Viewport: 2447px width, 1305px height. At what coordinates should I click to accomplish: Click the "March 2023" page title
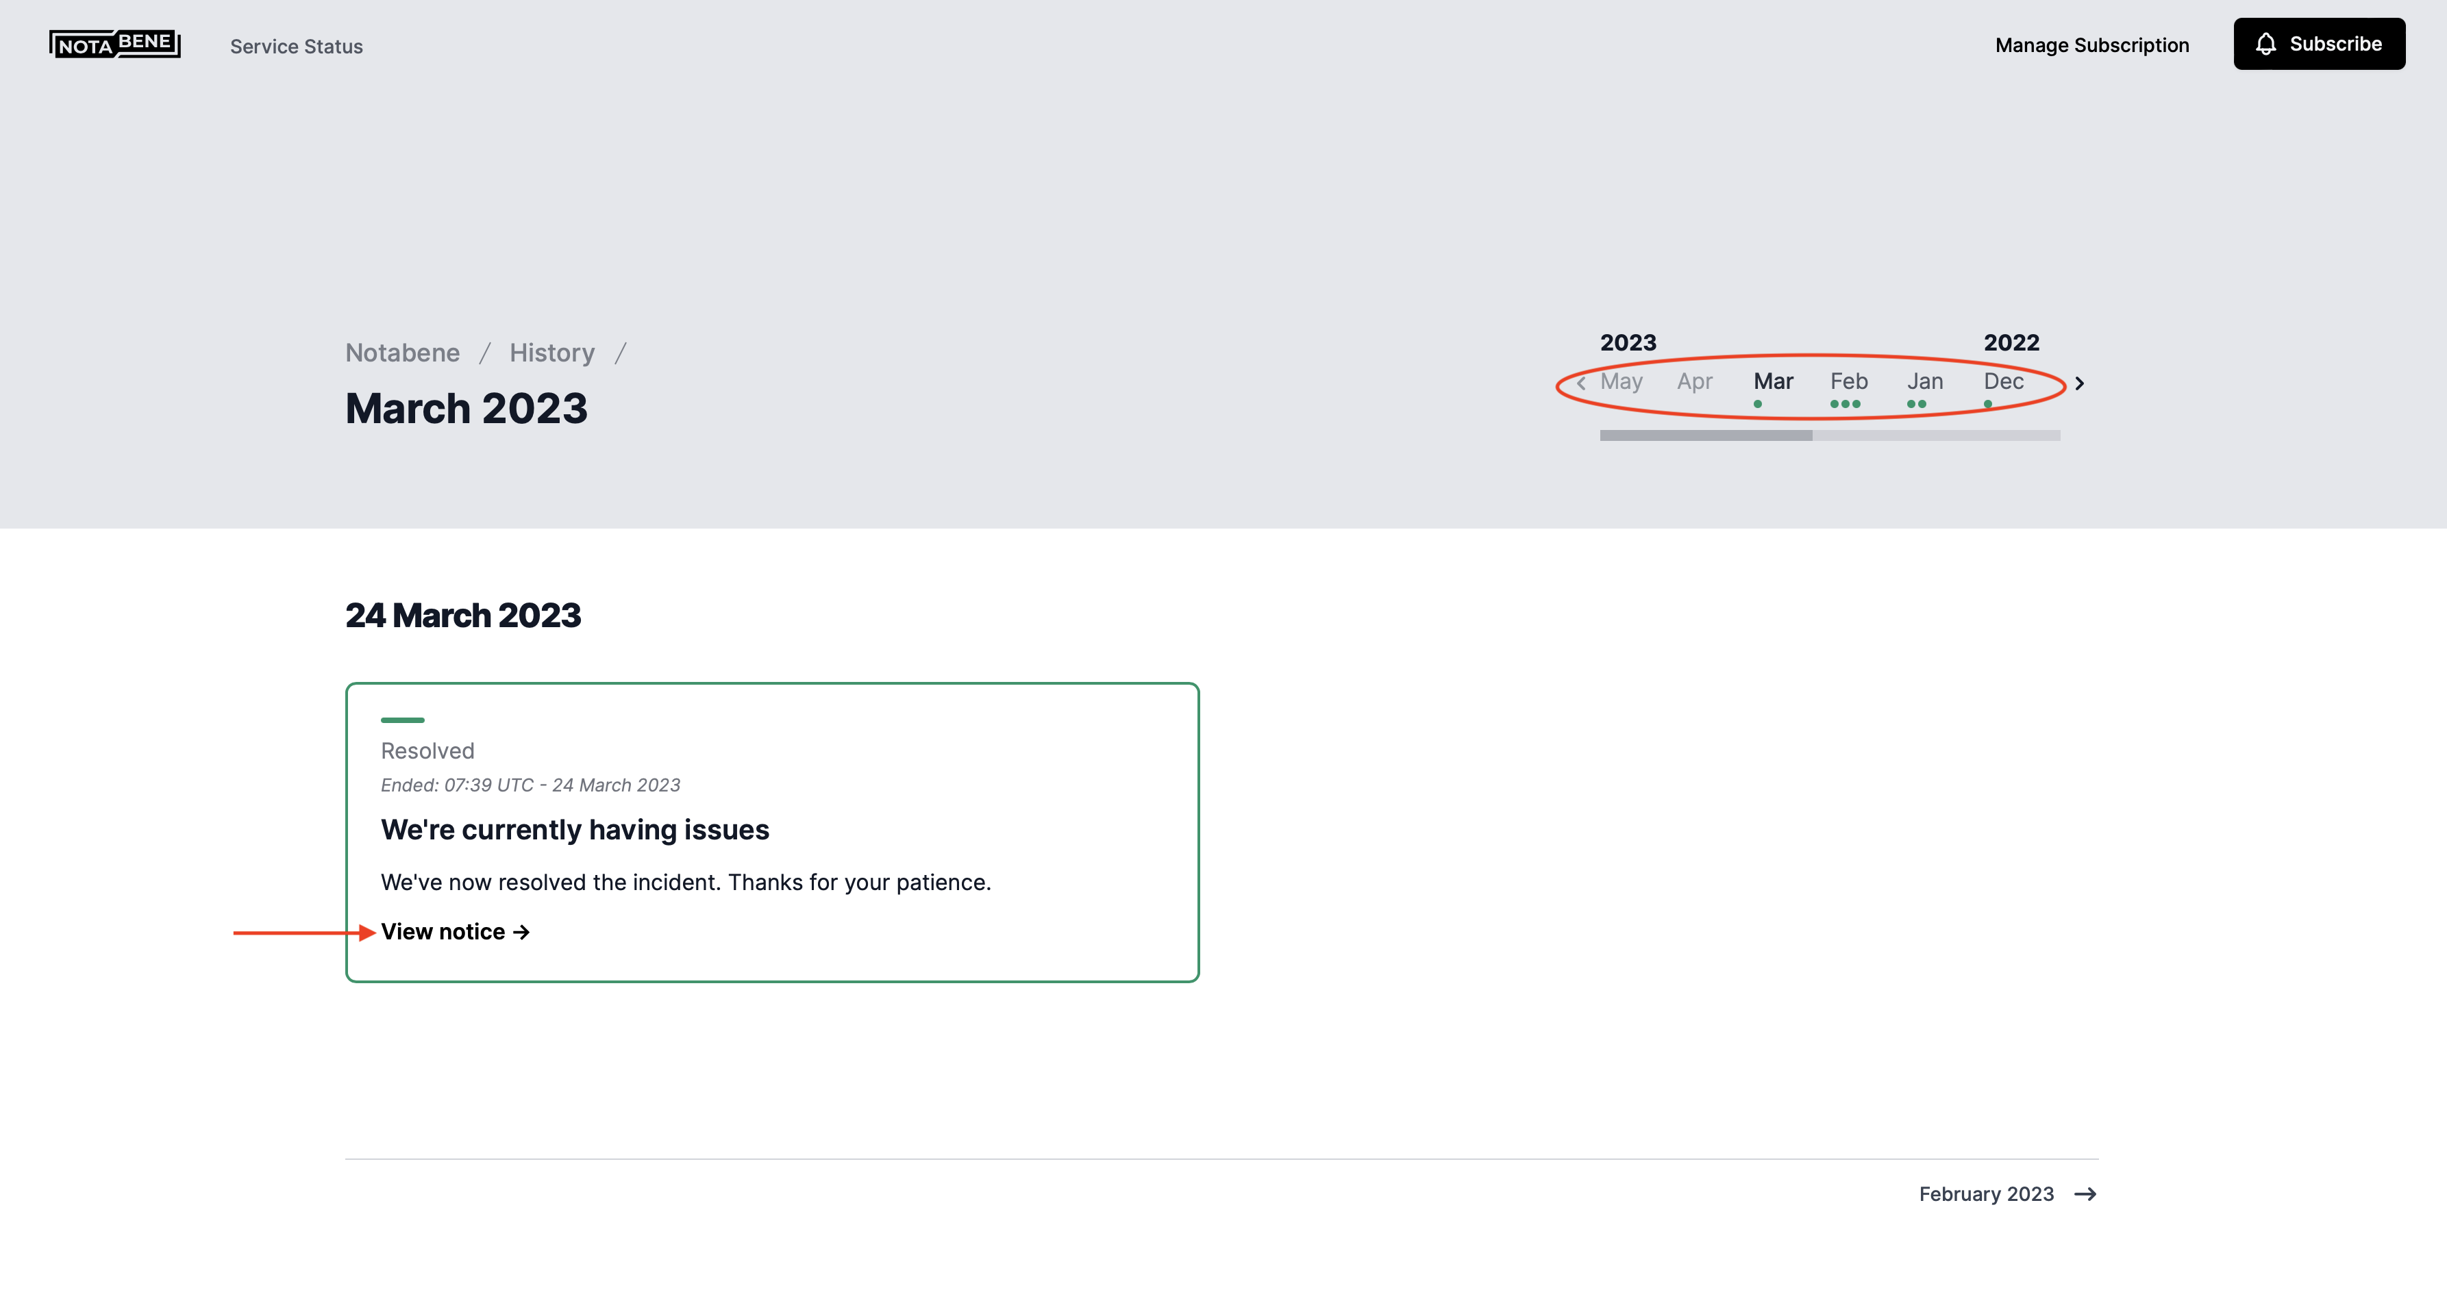pyautogui.click(x=467, y=409)
